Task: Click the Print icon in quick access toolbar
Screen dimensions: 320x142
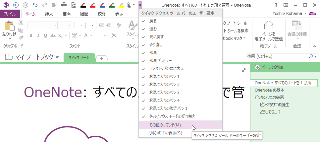Action: (64, 5)
